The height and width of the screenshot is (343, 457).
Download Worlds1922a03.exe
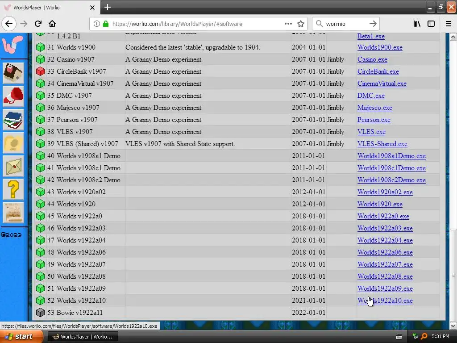click(x=385, y=228)
